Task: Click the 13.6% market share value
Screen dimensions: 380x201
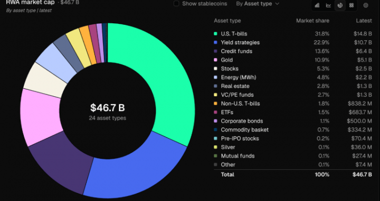Action: (322, 51)
